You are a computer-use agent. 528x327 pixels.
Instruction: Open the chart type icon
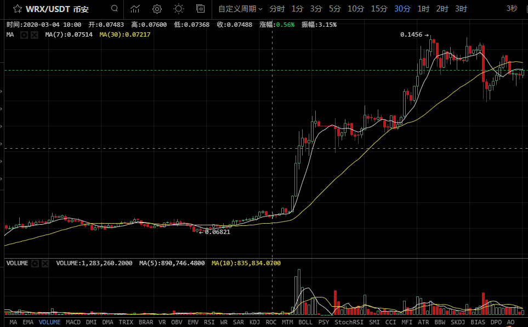click(x=135, y=9)
